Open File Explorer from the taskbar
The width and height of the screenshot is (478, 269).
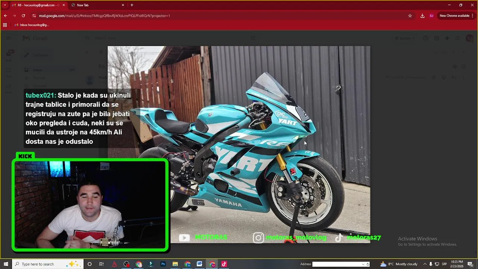coord(175,264)
